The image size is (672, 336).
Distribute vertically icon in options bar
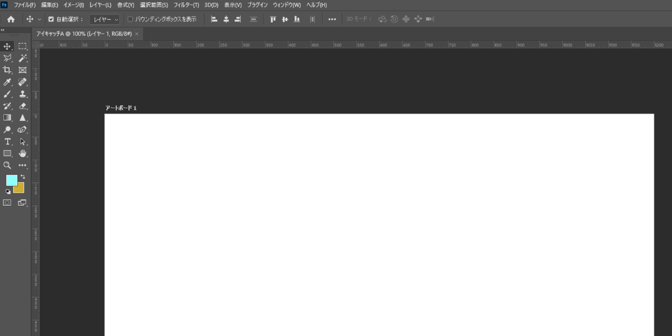pyautogui.click(x=253, y=19)
